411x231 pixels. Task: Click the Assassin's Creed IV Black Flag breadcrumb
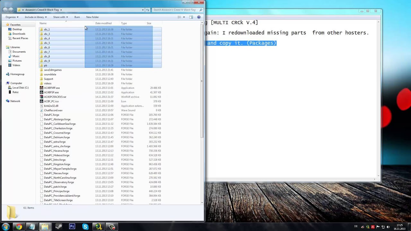pos(42,10)
